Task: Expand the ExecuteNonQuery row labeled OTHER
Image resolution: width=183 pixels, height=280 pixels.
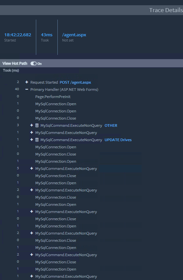Action: (x=32, y=125)
